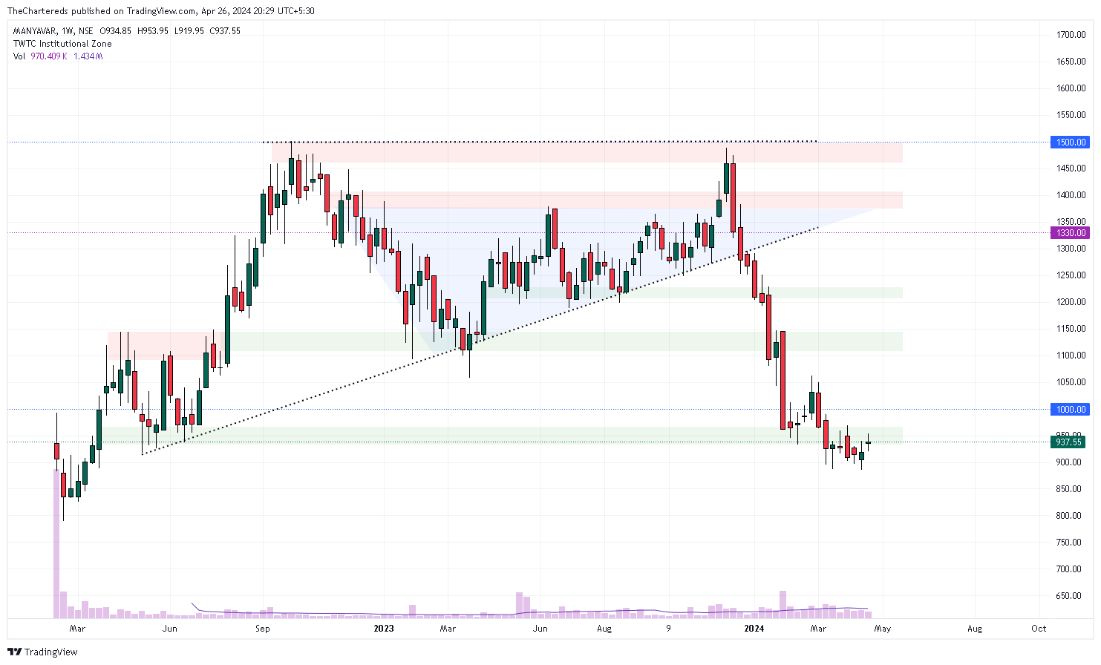Click the purple 1330.00 price tag
Image resolution: width=1101 pixels, height=665 pixels.
tap(1070, 233)
